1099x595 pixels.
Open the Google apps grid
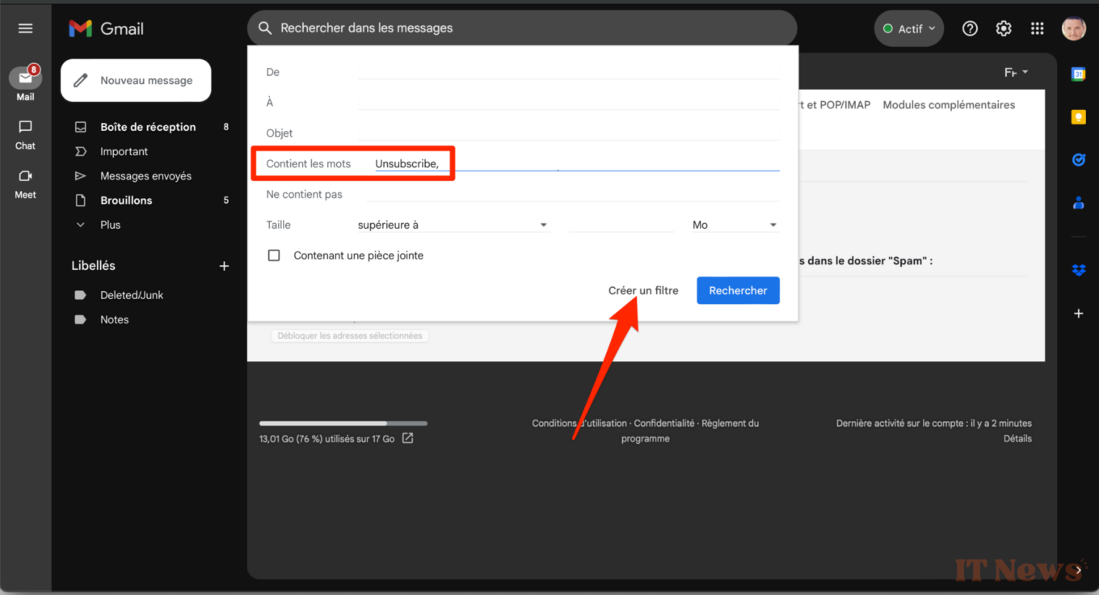point(1037,28)
